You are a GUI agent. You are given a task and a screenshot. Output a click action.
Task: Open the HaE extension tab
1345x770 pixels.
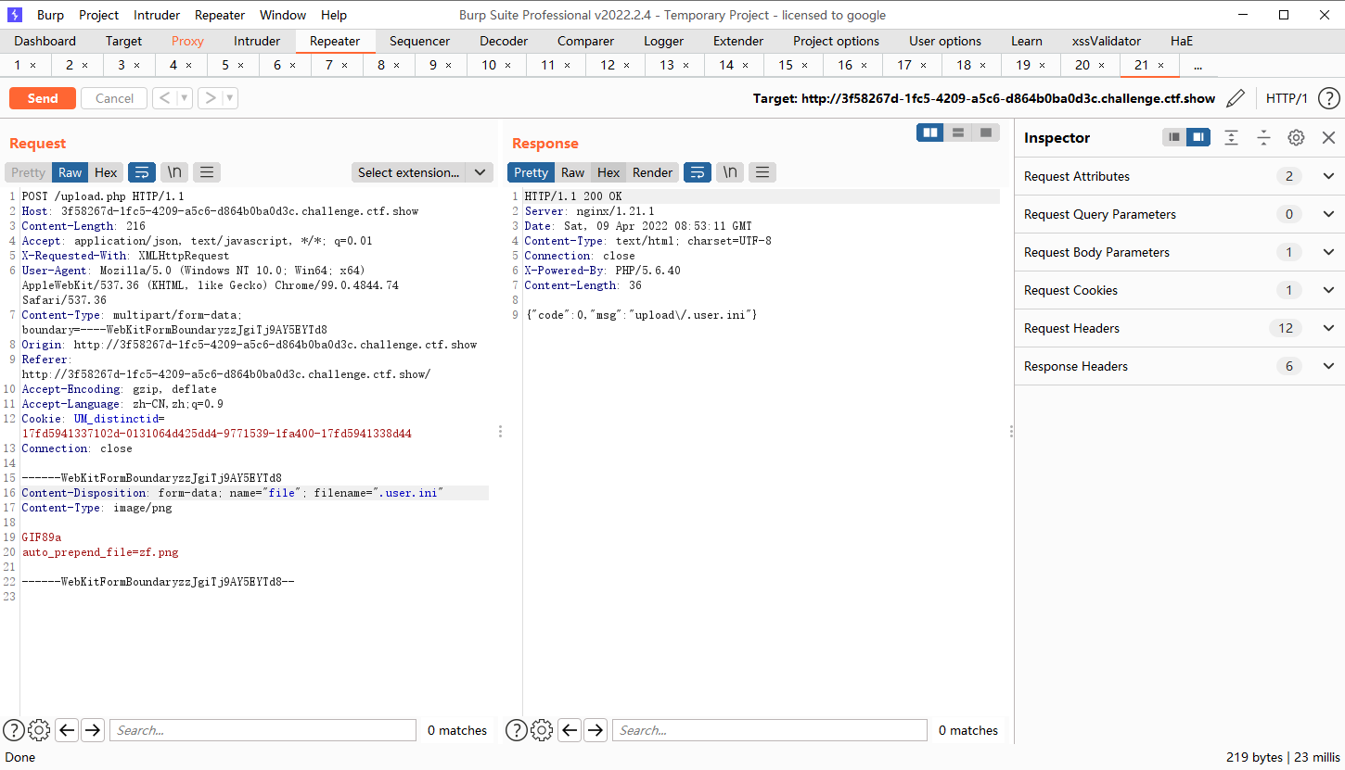[x=1182, y=41]
